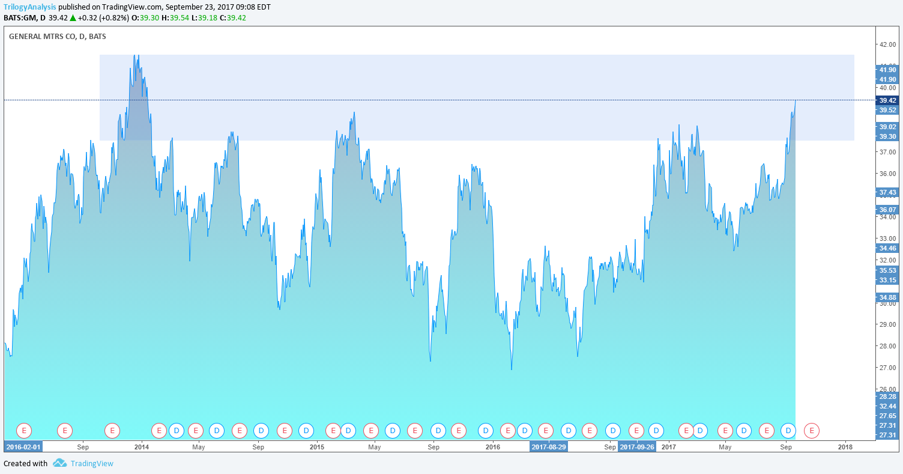Click the 39.30 price label on the scale

[x=887, y=136]
